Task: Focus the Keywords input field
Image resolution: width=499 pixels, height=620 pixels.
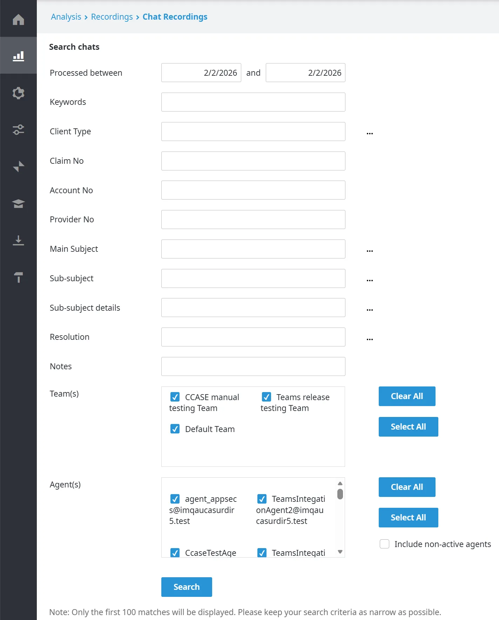Action: tap(253, 102)
